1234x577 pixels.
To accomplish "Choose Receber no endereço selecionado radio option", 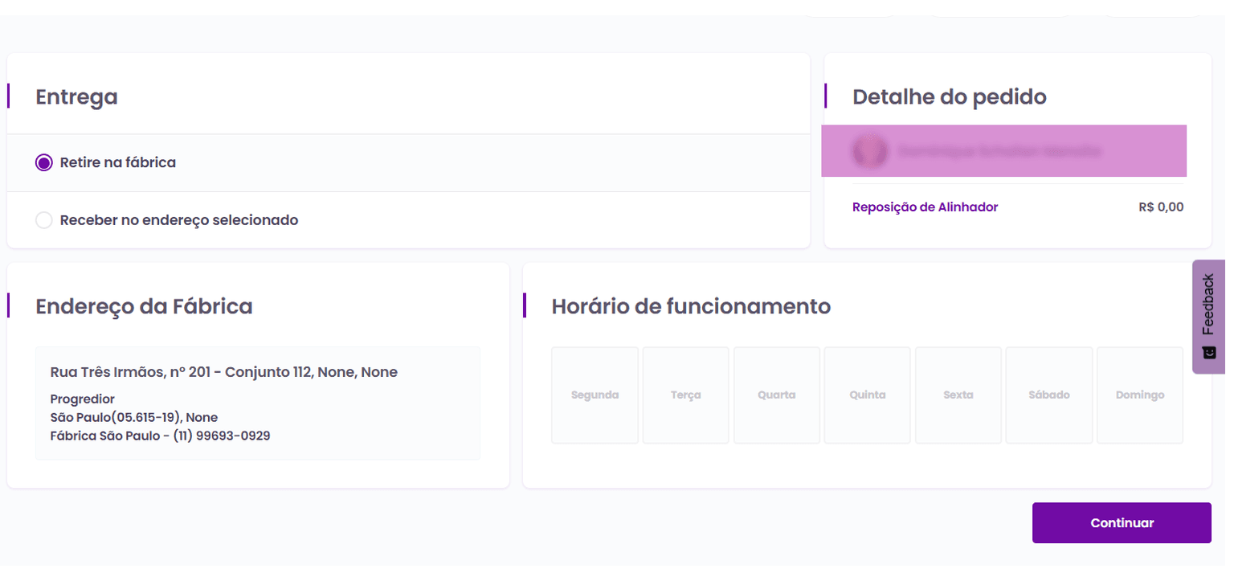I will click(x=44, y=220).
